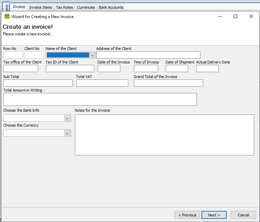Image resolution: width=260 pixels, height=222 pixels.
Task: Click the Notes for the Invoice text area
Action: [x=164, y=135]
